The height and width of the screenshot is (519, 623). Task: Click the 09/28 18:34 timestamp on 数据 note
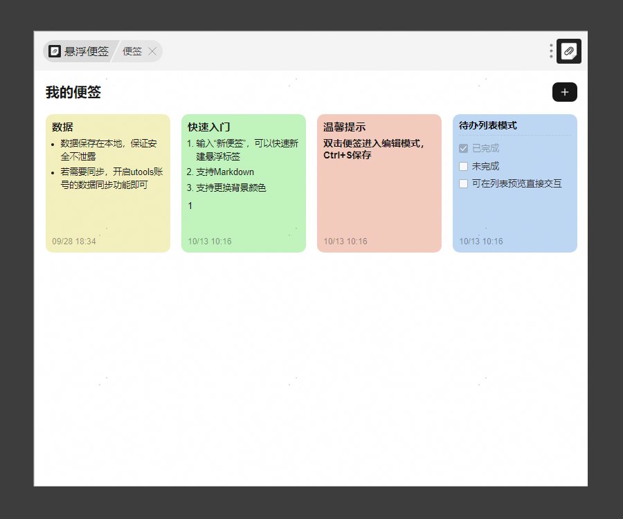[74, 242]
